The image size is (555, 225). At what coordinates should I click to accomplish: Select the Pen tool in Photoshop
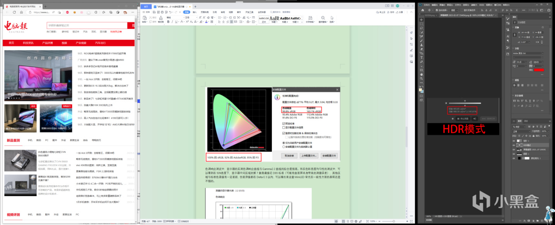coord(421,62)
